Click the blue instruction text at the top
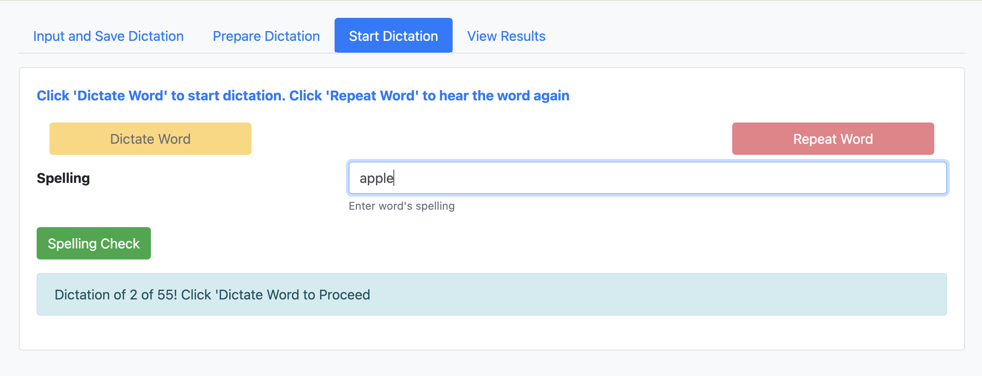The width and height of the screenshot is (982, 376). (x=303, y=95)
